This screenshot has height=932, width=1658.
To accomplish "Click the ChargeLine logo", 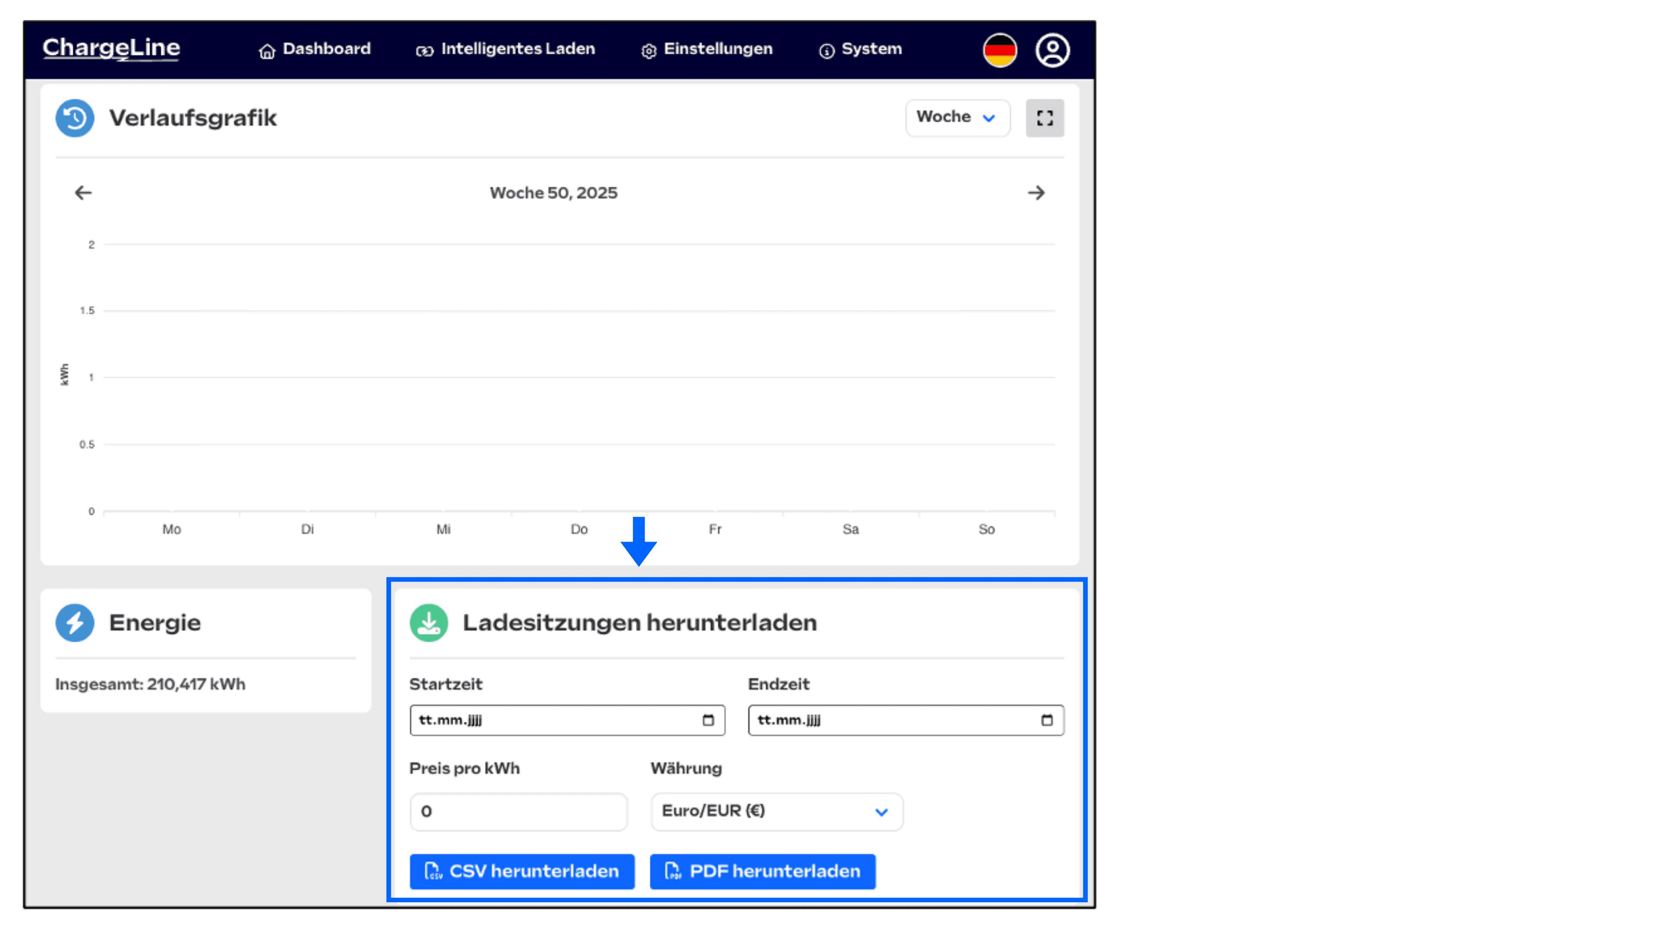I will point(111,48).
